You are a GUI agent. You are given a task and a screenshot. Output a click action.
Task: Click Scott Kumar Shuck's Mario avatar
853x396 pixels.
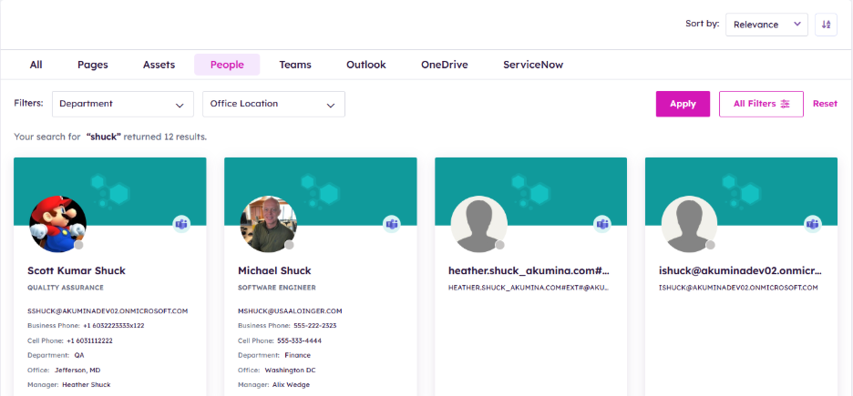[x=57, y=224]
